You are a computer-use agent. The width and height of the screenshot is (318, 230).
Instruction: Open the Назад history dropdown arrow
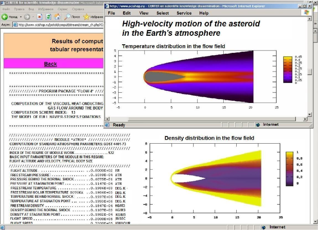pyautogui.click(x=21, y=17)
